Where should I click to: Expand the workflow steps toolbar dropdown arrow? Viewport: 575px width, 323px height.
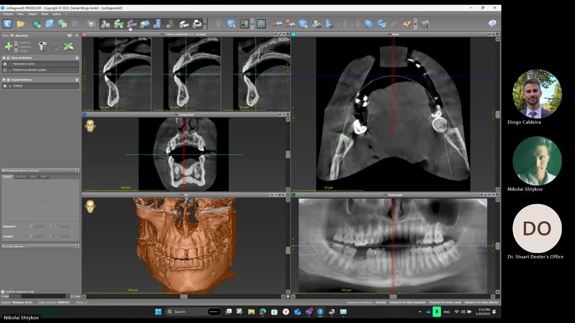(x=205, y=24)
